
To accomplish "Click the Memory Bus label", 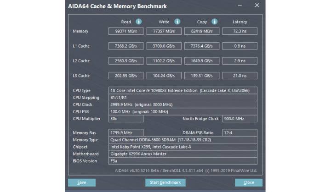I will pyautogui.click(x=84, y=133).
